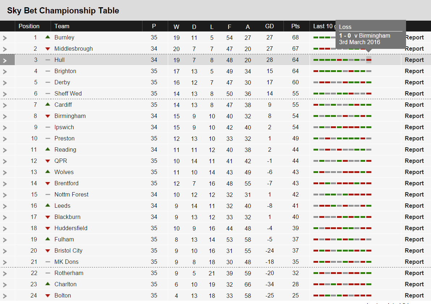
Task: Sort table by Pts column header
Action: pyautogui.click(x=295, y=26)
